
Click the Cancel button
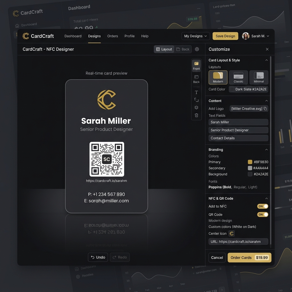(217, 257)
